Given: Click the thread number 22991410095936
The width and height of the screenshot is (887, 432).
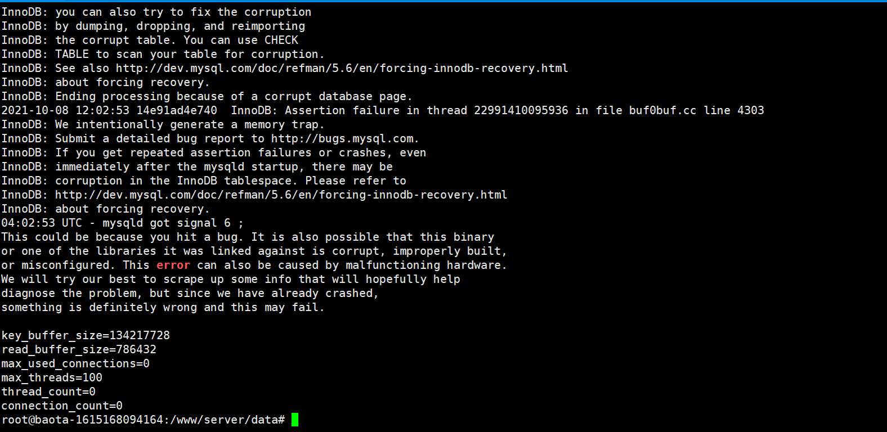Looking at the screenshot, I should [x=521, y=110].
